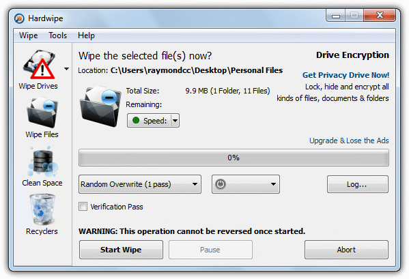The height and width of the screenshot is (279, 409).
Task: Click the Hardwipe logo in title bar
Action: click(19, 18)
